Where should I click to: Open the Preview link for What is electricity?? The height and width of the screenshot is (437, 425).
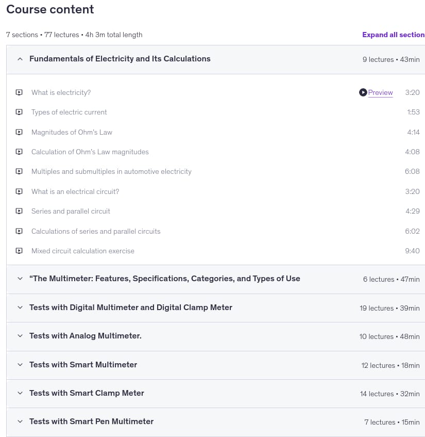click(x=380, y=92)
